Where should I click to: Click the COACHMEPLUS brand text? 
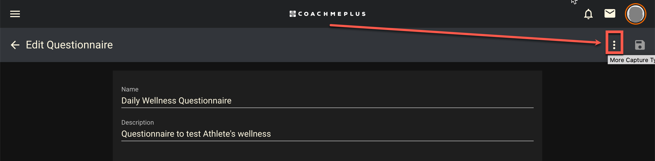click(x=332, y=14)
